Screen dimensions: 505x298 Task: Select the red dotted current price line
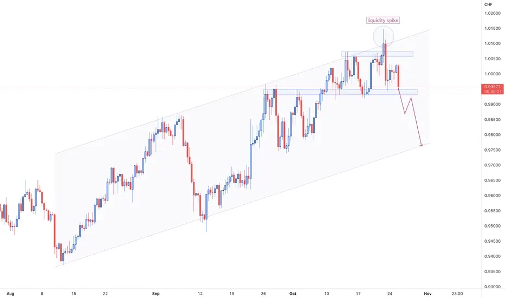241,87
